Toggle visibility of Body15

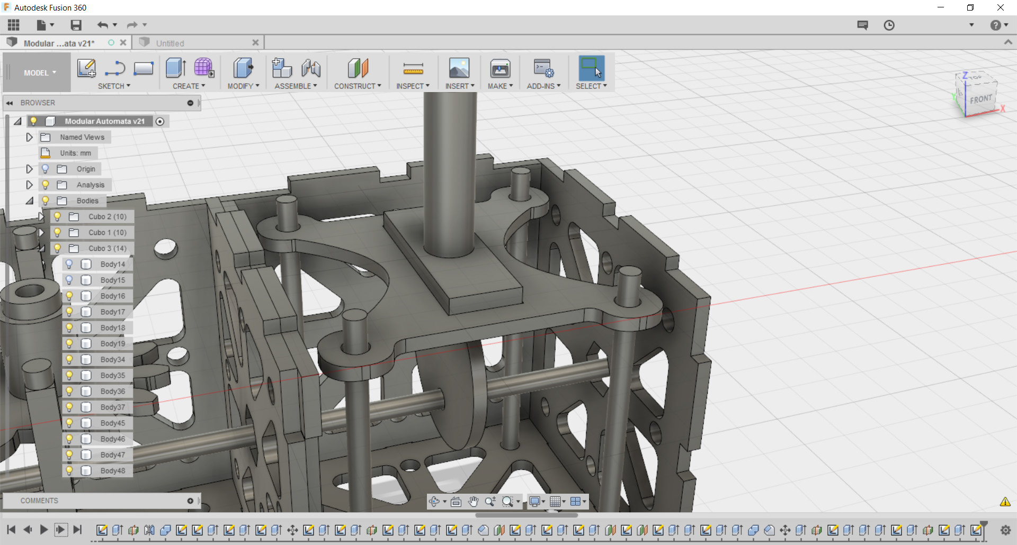point(69,280)
